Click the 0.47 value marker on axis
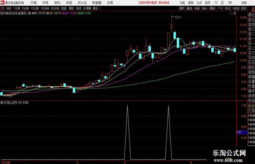 (x=242, y=132)
